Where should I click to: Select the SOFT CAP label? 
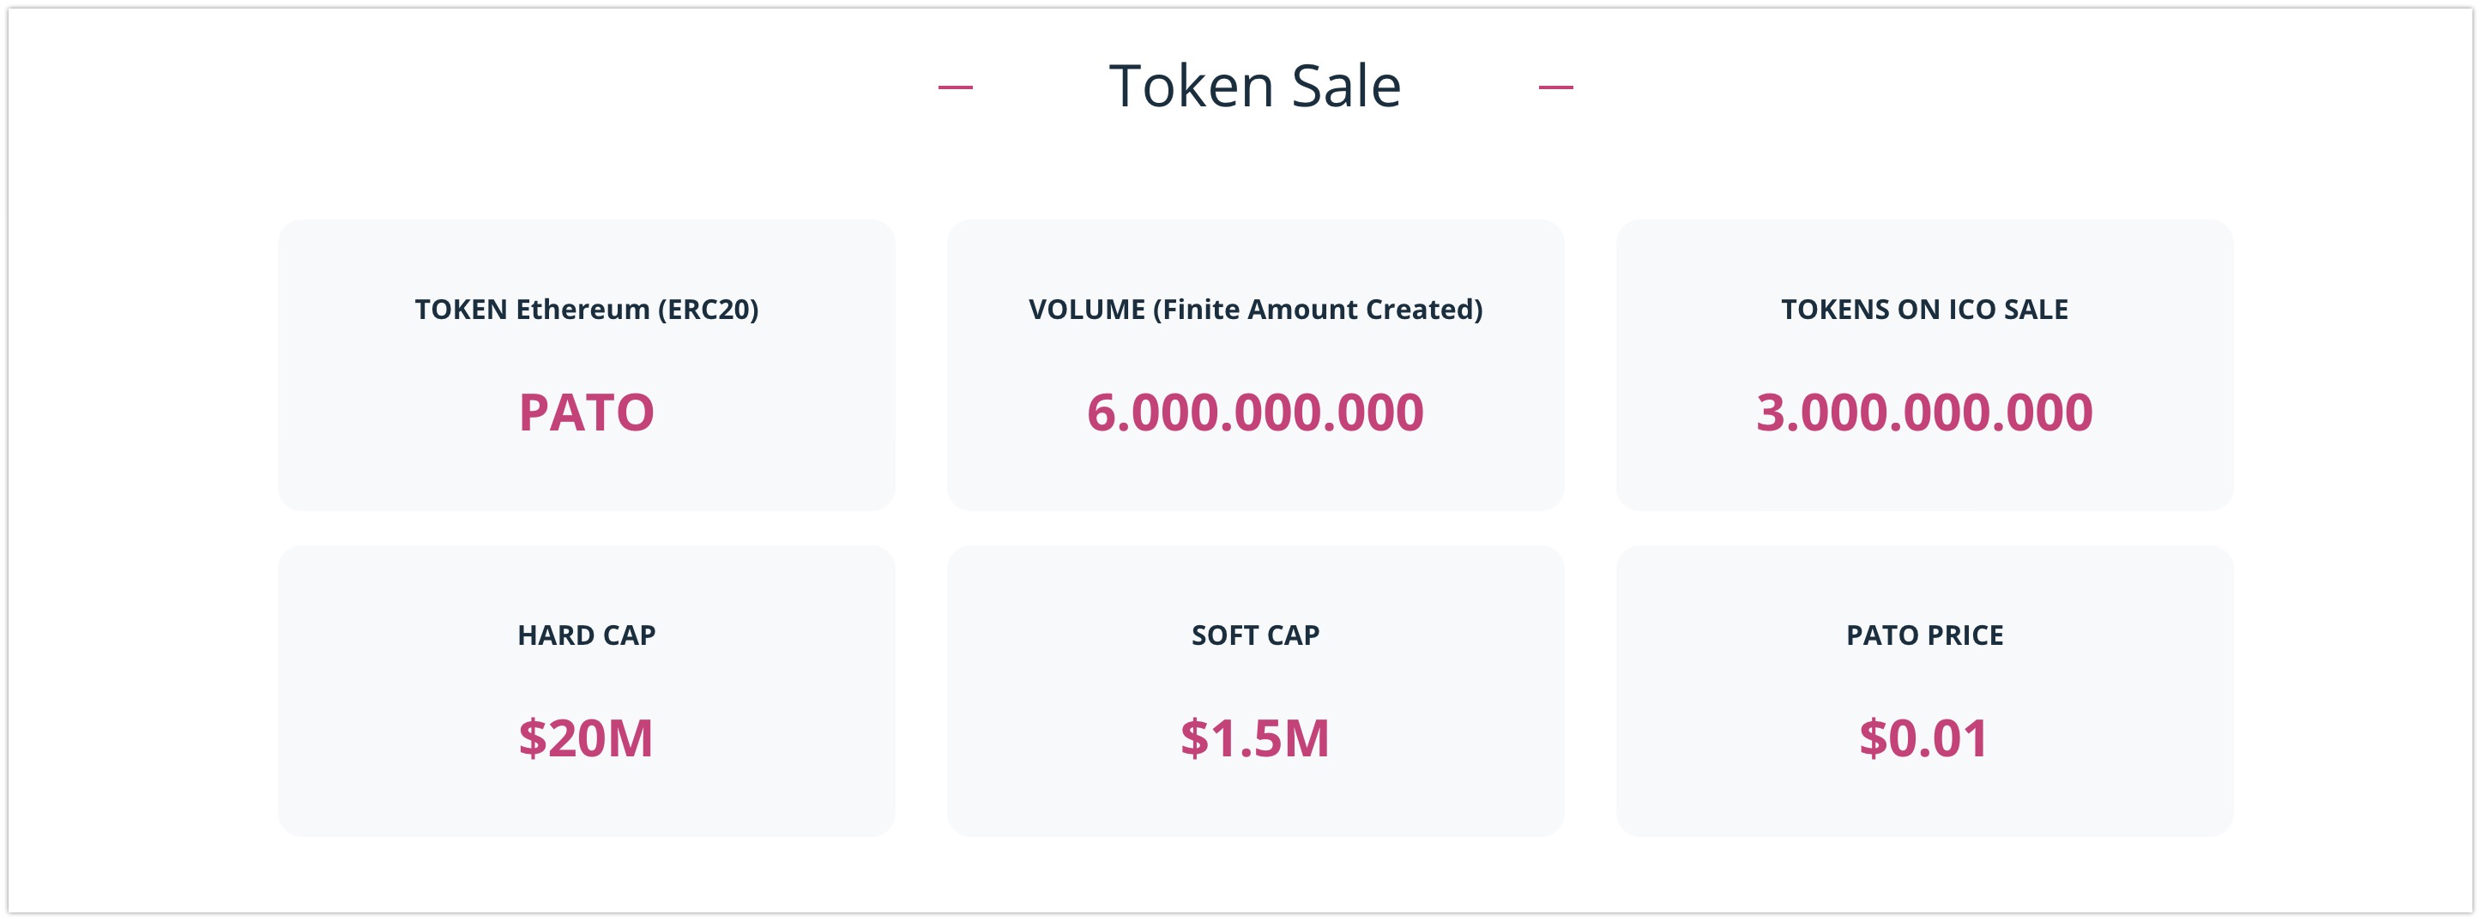point(1255,635)
